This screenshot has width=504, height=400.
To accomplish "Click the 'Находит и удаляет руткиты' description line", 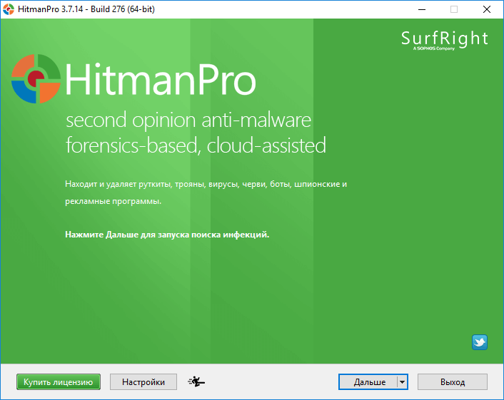I will click(206, 184).
